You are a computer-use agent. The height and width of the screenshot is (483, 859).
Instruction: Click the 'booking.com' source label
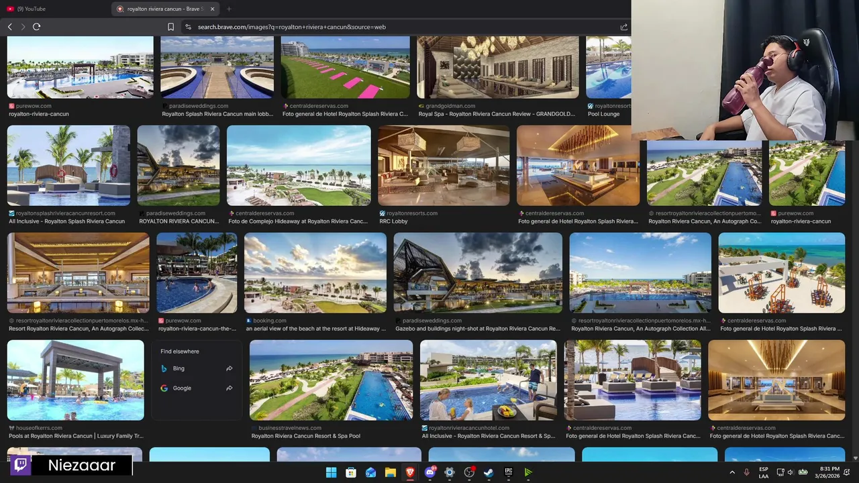point(270,321)
